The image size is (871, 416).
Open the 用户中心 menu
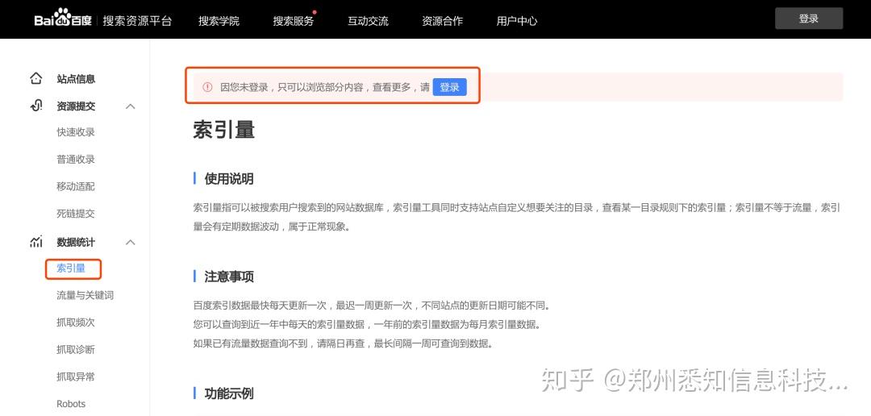point(517,21)
